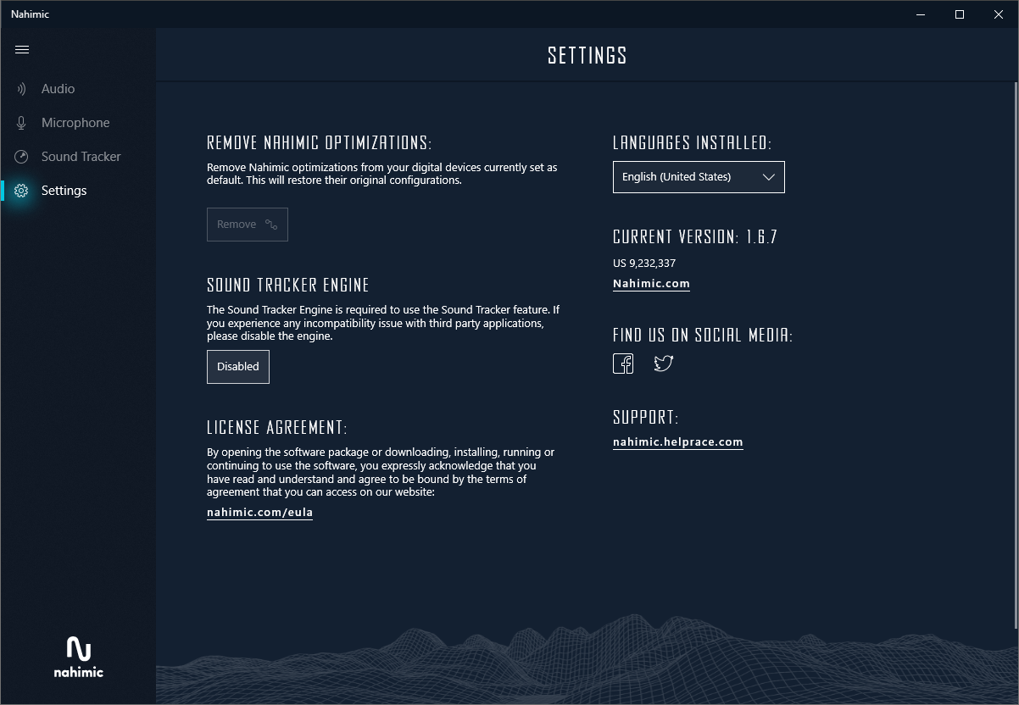Click the License Agreement heading
The width and height of the screenshot is (1019, 705).
coord(277,427)
